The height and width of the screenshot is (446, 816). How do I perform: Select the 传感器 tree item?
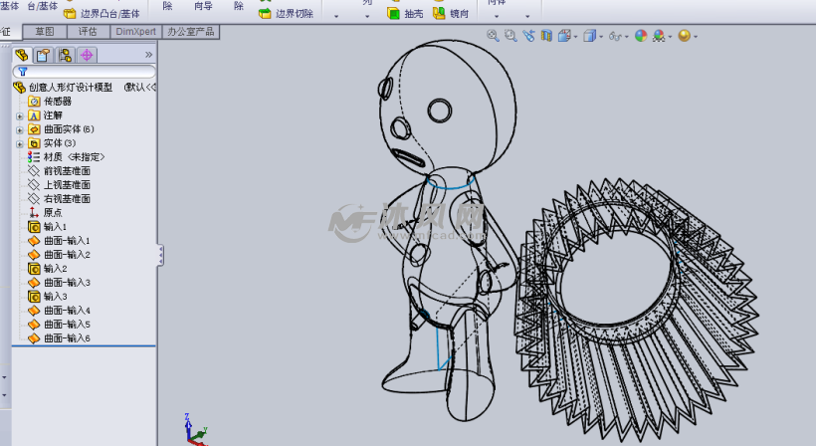click(x=58, y=102)
